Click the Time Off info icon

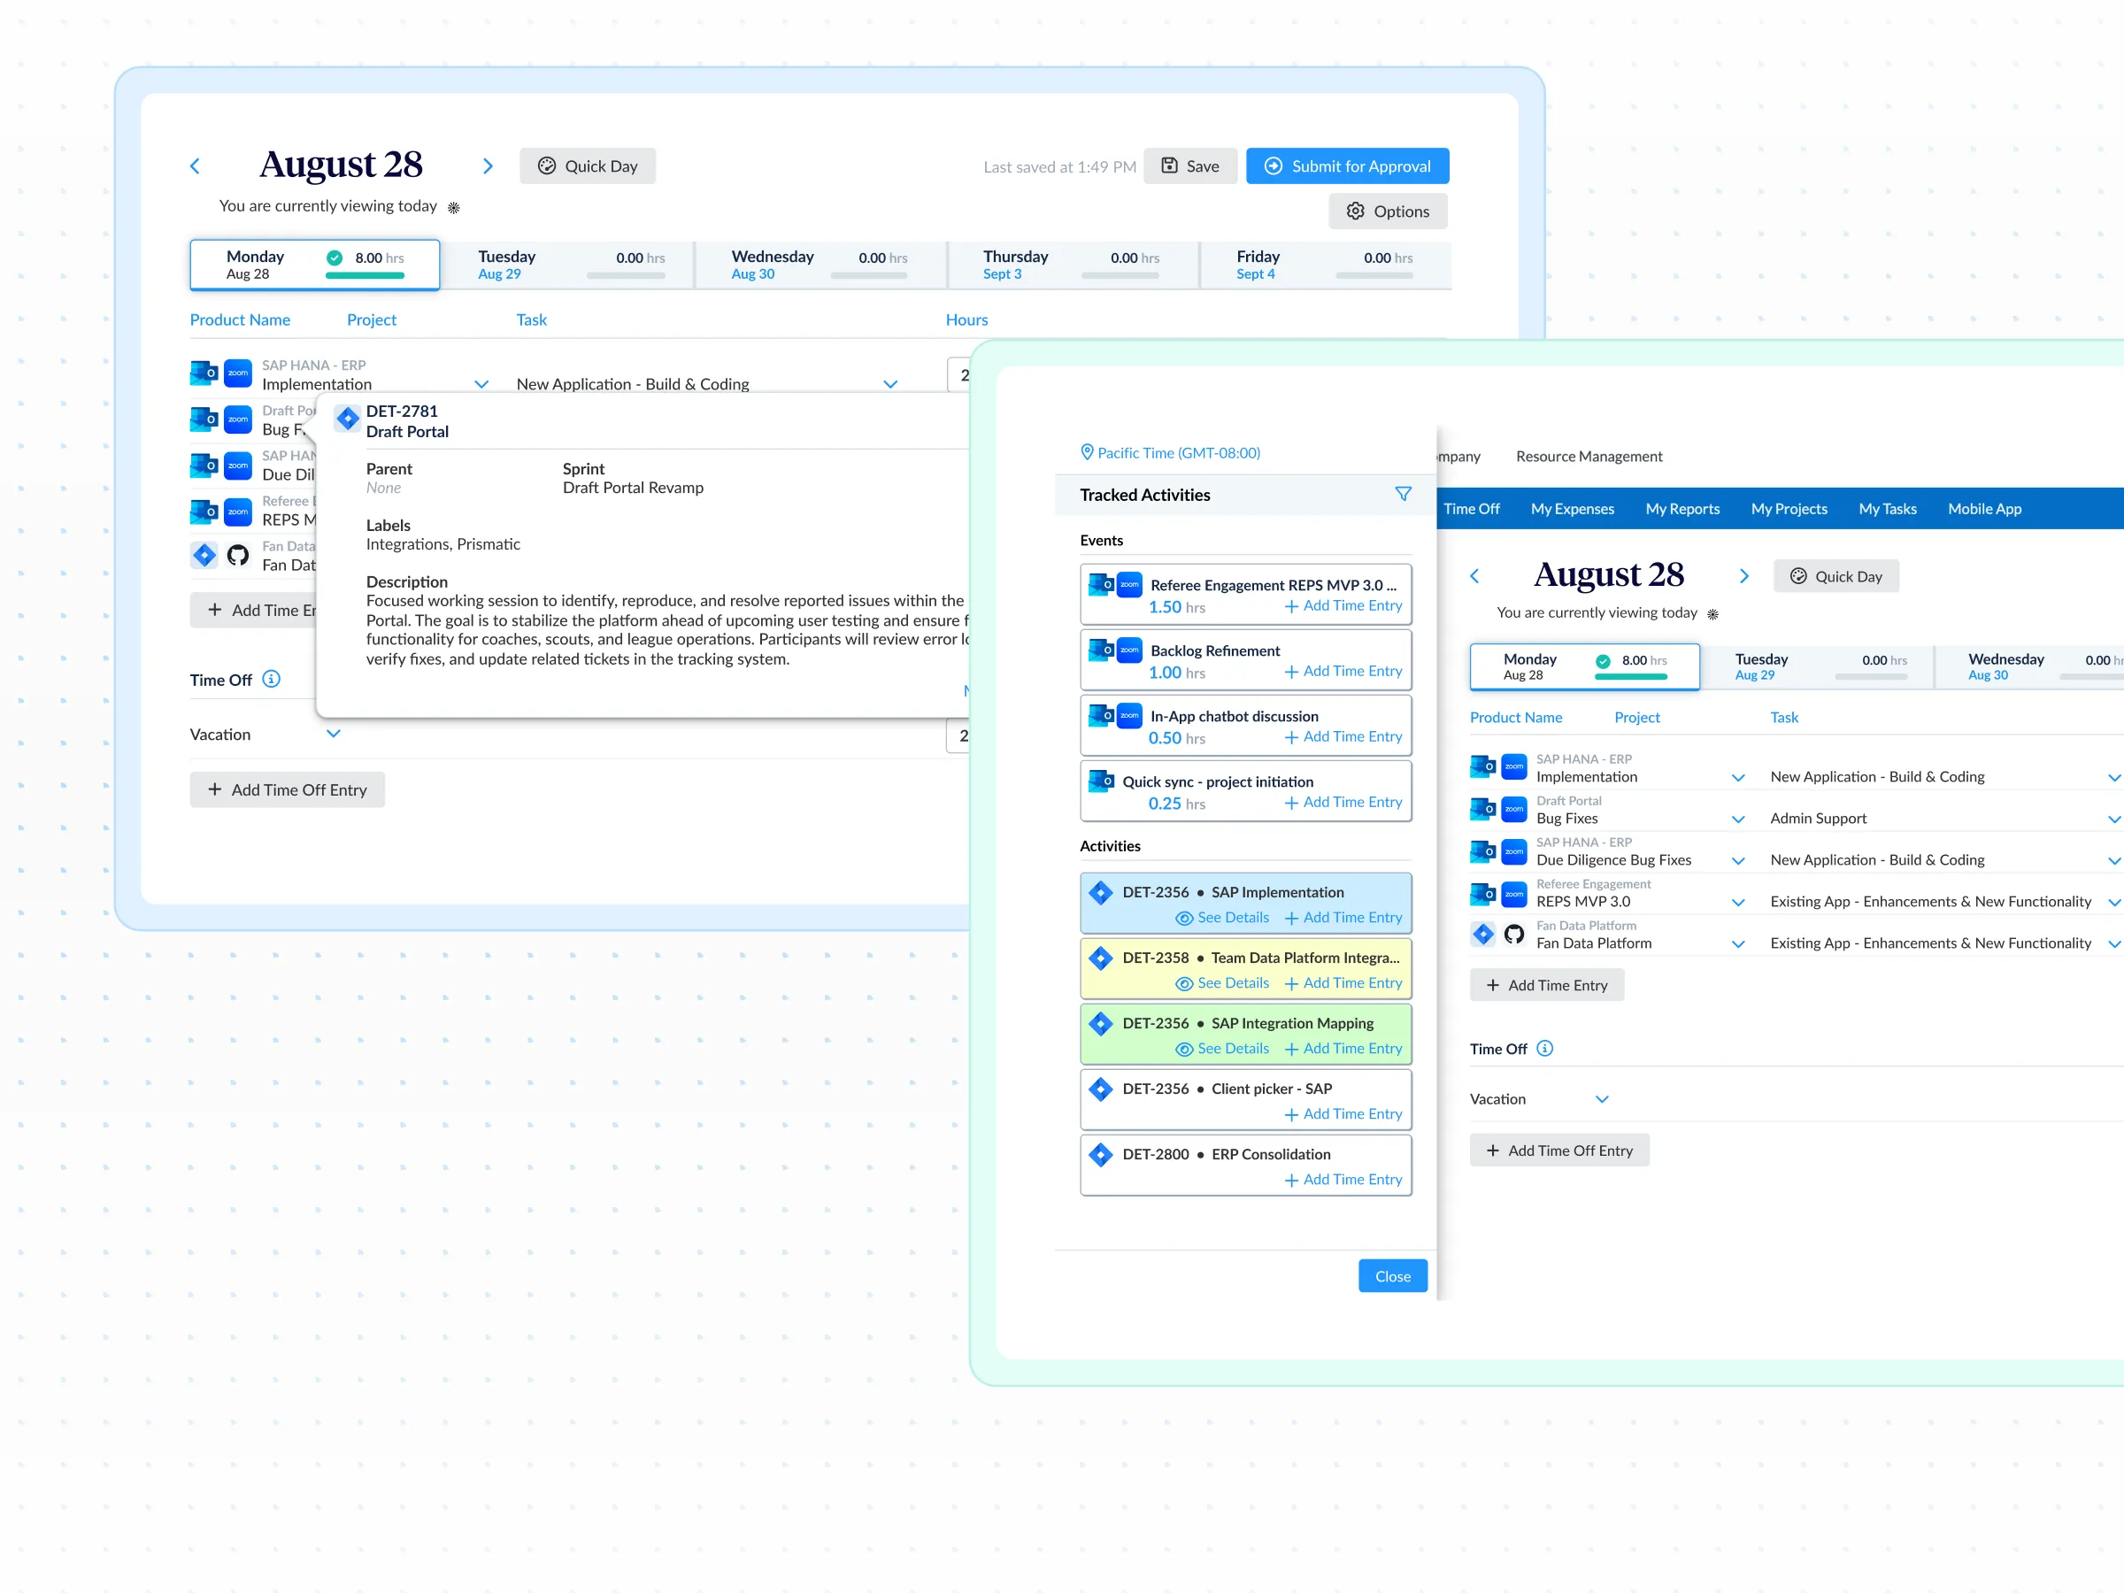coord(272,679)
